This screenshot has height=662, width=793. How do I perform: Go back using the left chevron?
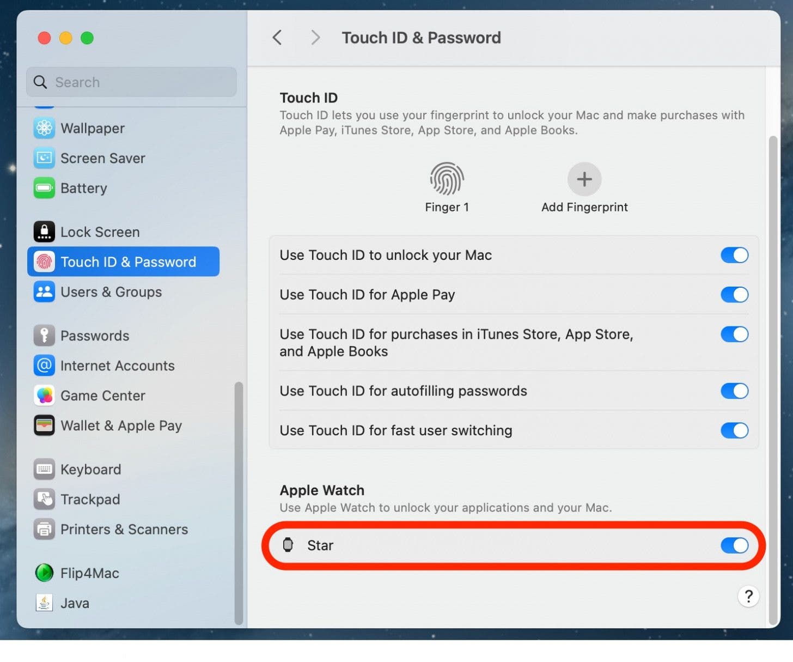coord(277,38)
